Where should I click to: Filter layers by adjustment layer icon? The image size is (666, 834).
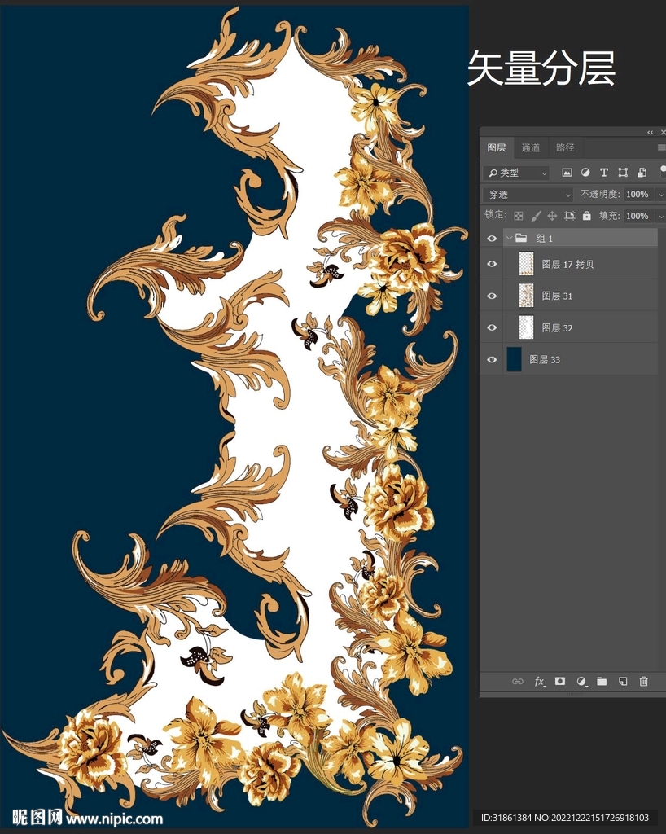(x=585, y=173)
